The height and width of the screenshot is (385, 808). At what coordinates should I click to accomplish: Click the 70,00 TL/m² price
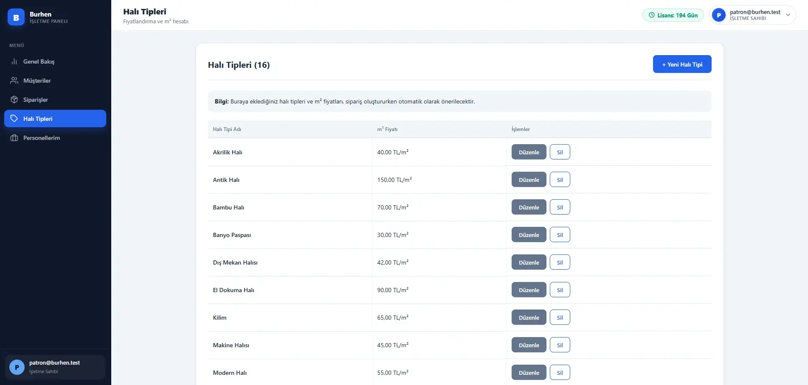[x=393, y=207]
